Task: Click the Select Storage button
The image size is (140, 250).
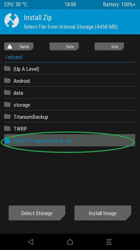Action: tap(37, 213)
